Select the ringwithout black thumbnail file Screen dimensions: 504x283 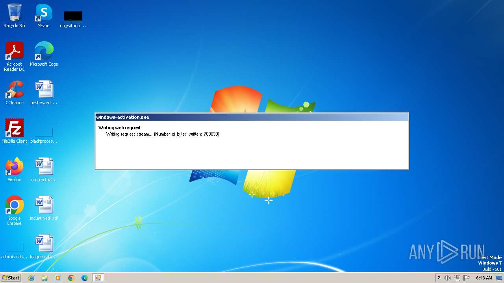(73, 19)
